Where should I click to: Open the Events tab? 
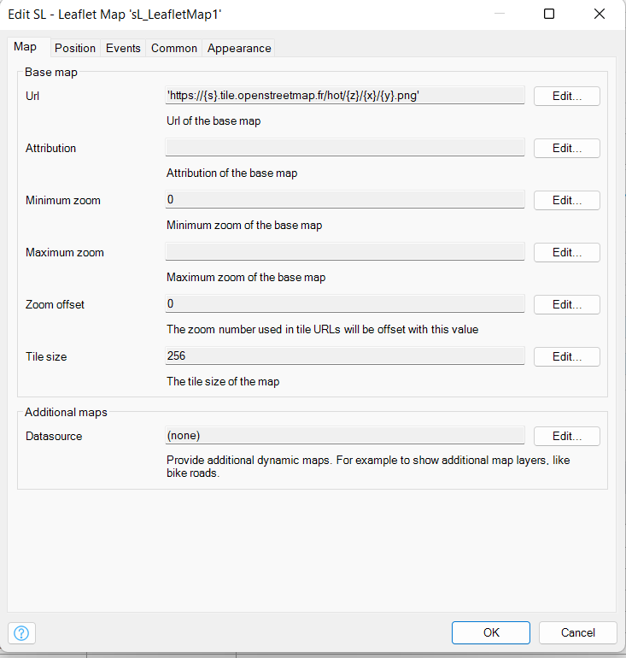tap(123, 48)
